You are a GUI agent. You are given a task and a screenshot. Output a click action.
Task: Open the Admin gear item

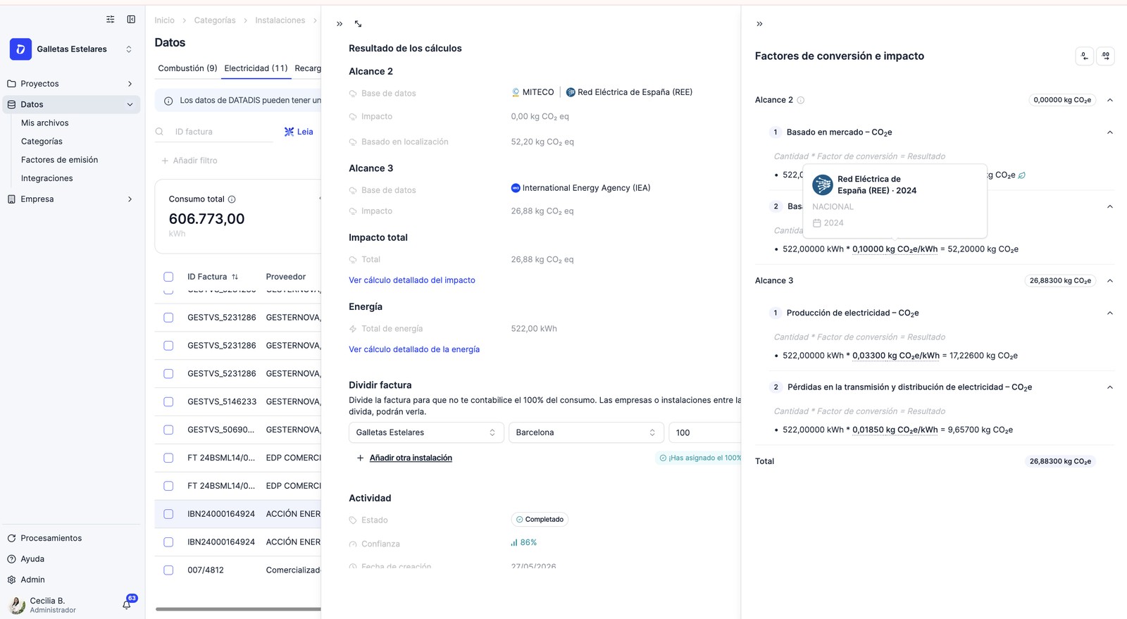[32, 580]
